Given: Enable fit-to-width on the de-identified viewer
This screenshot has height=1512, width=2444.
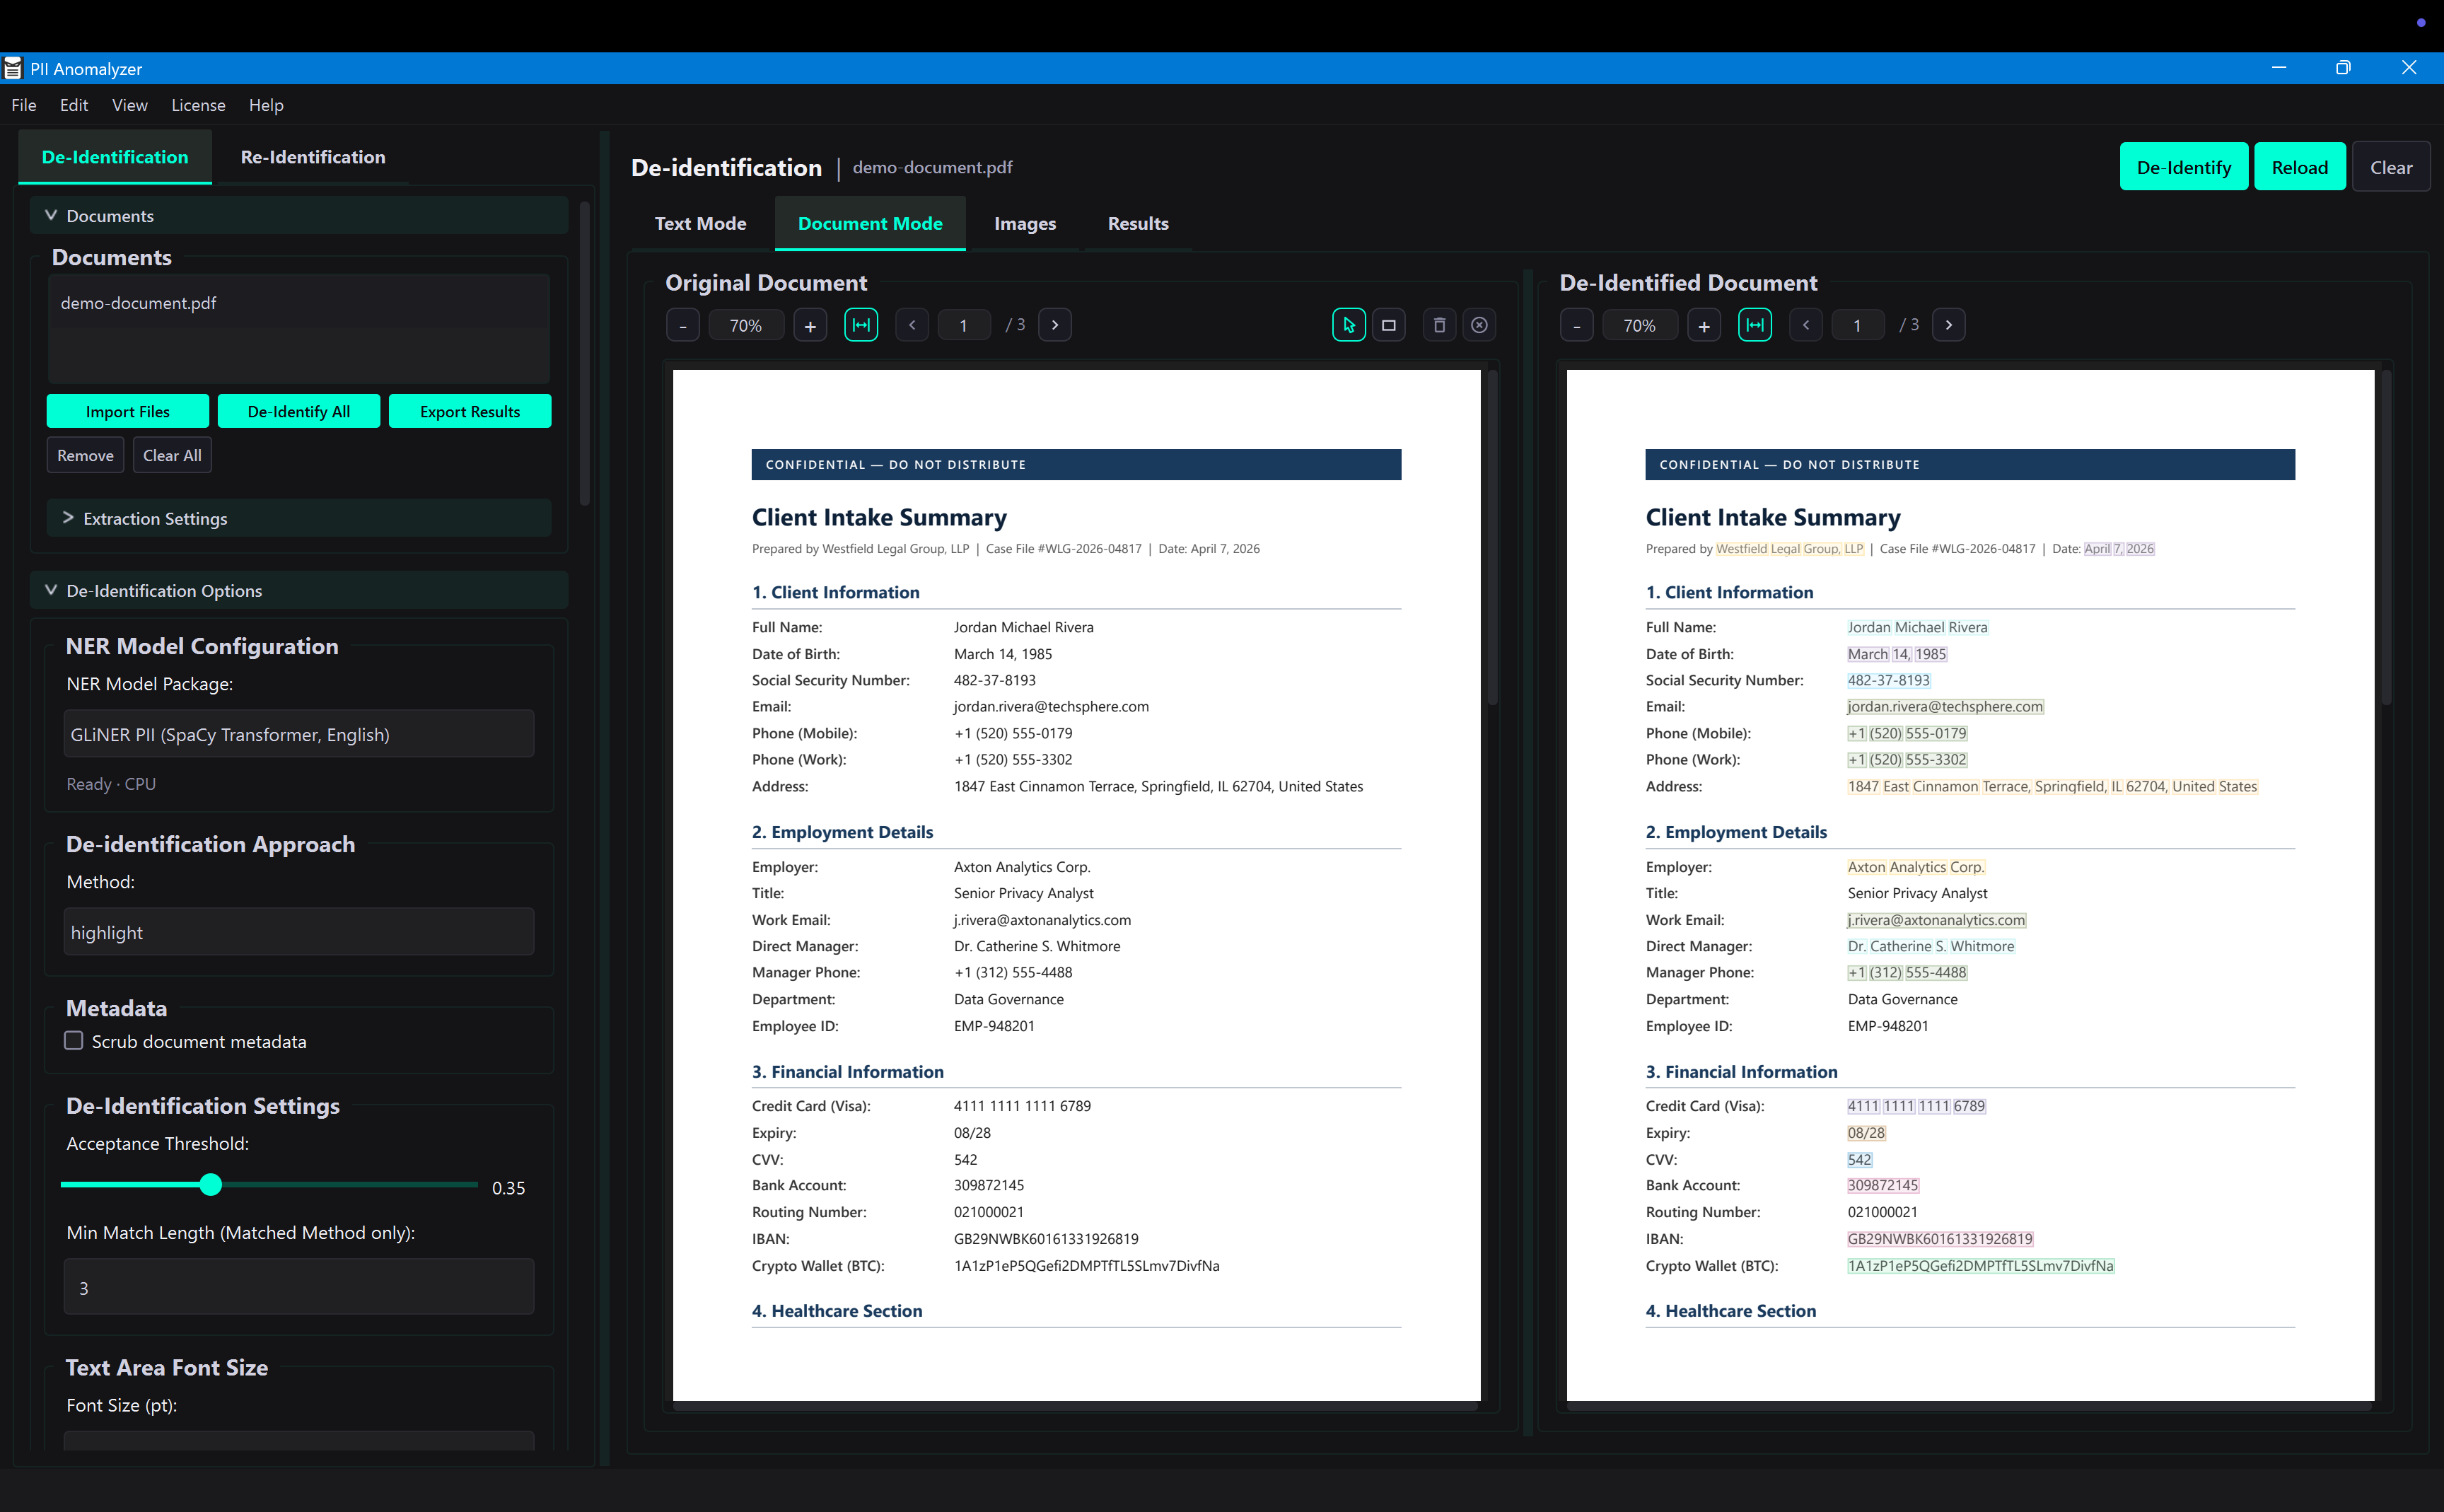Looking at the screenshot, I should pyautogui.click(x=1755, y=324).
